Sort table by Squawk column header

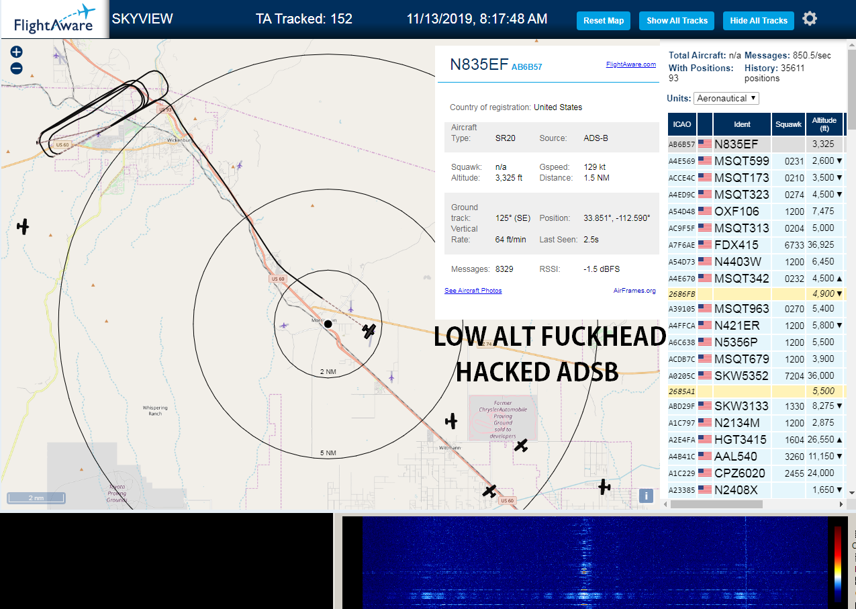coord(788,124)
